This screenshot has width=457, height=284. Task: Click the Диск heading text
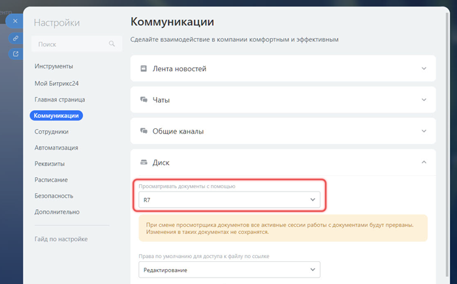pos(161,162)
